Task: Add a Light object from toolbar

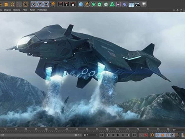Action: click(144, 4)
